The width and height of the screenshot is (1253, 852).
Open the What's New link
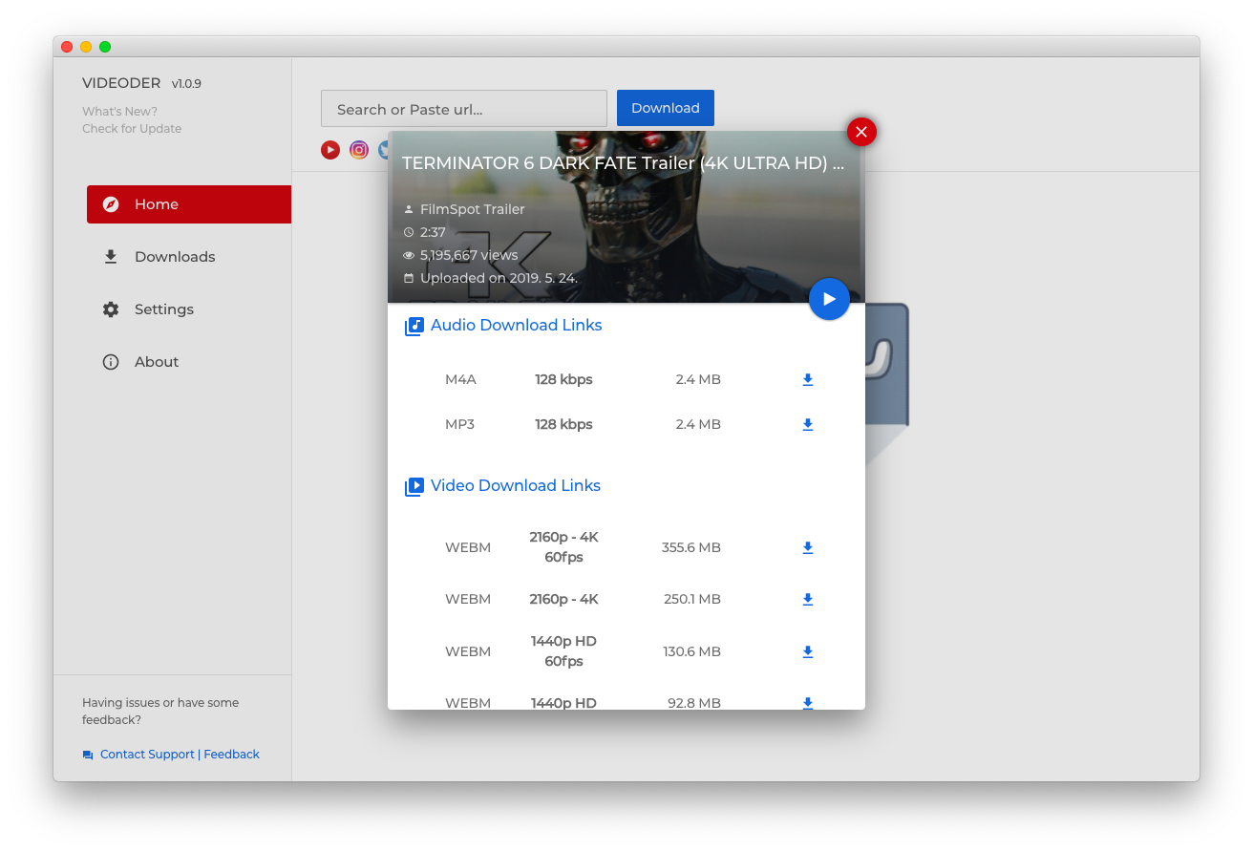point(119,112)
